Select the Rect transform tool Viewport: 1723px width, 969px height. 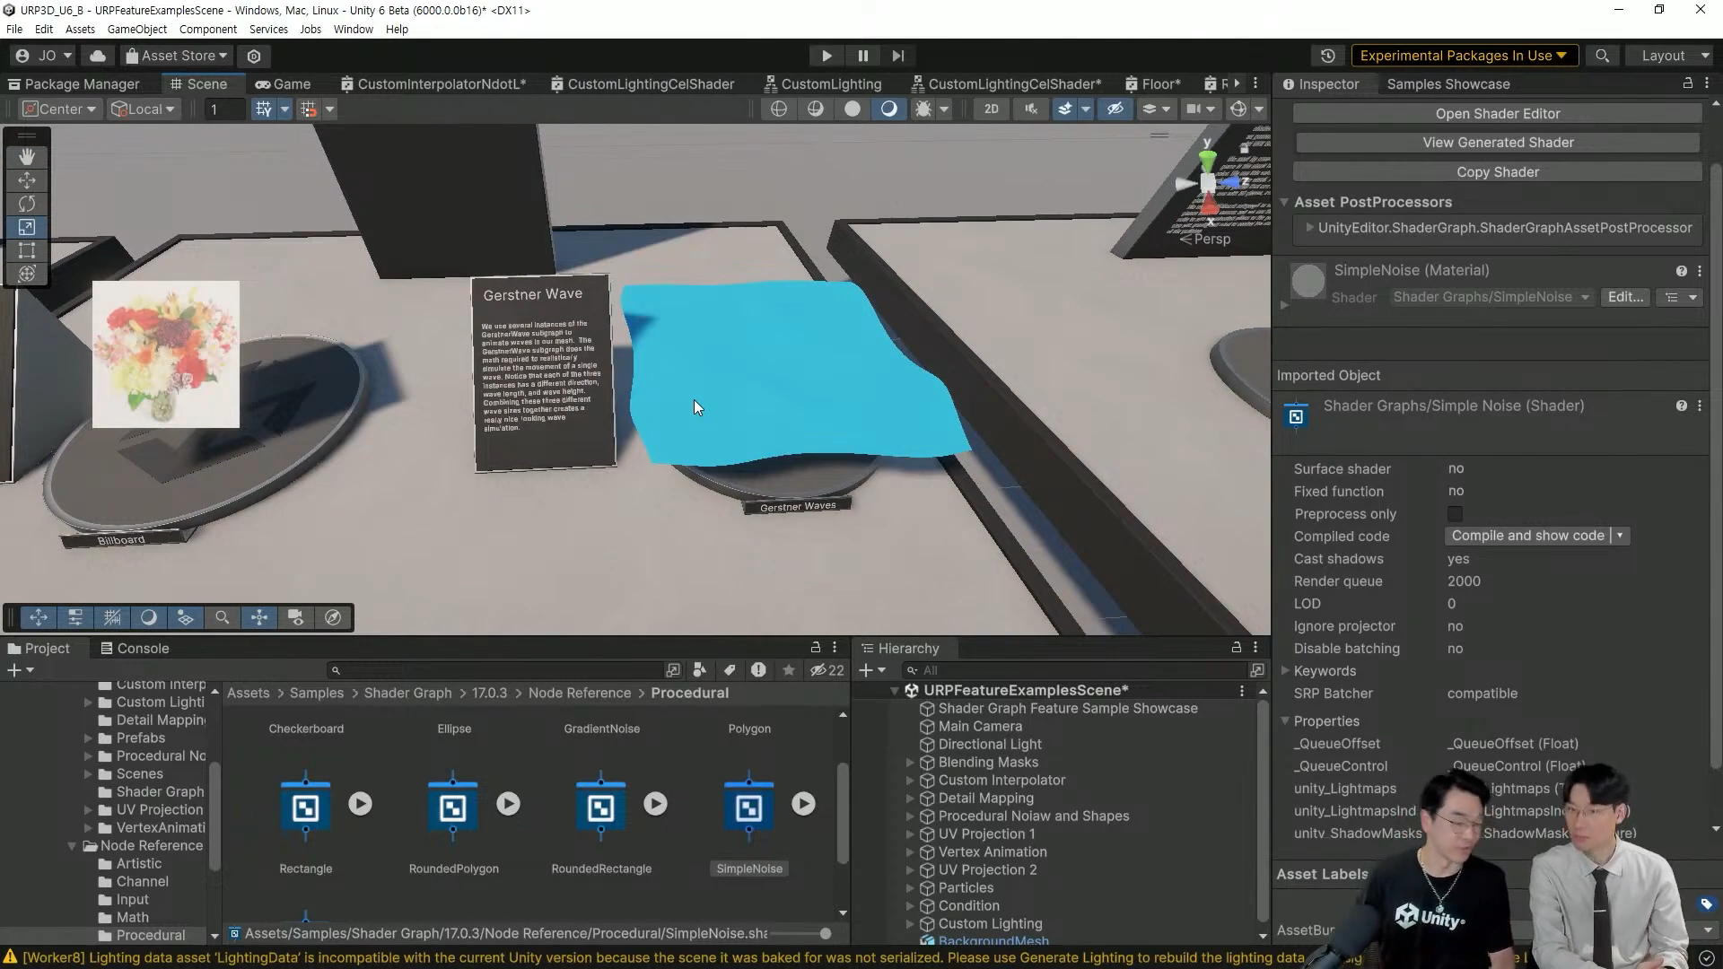click(27, 250)
